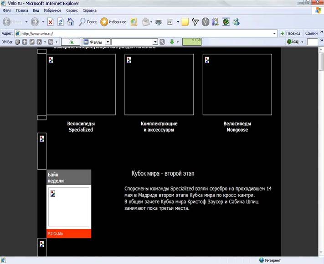Refresh the page with the refresh icon
The width and height of the screenshot is (324, 264).
click(x=61, y=22)
